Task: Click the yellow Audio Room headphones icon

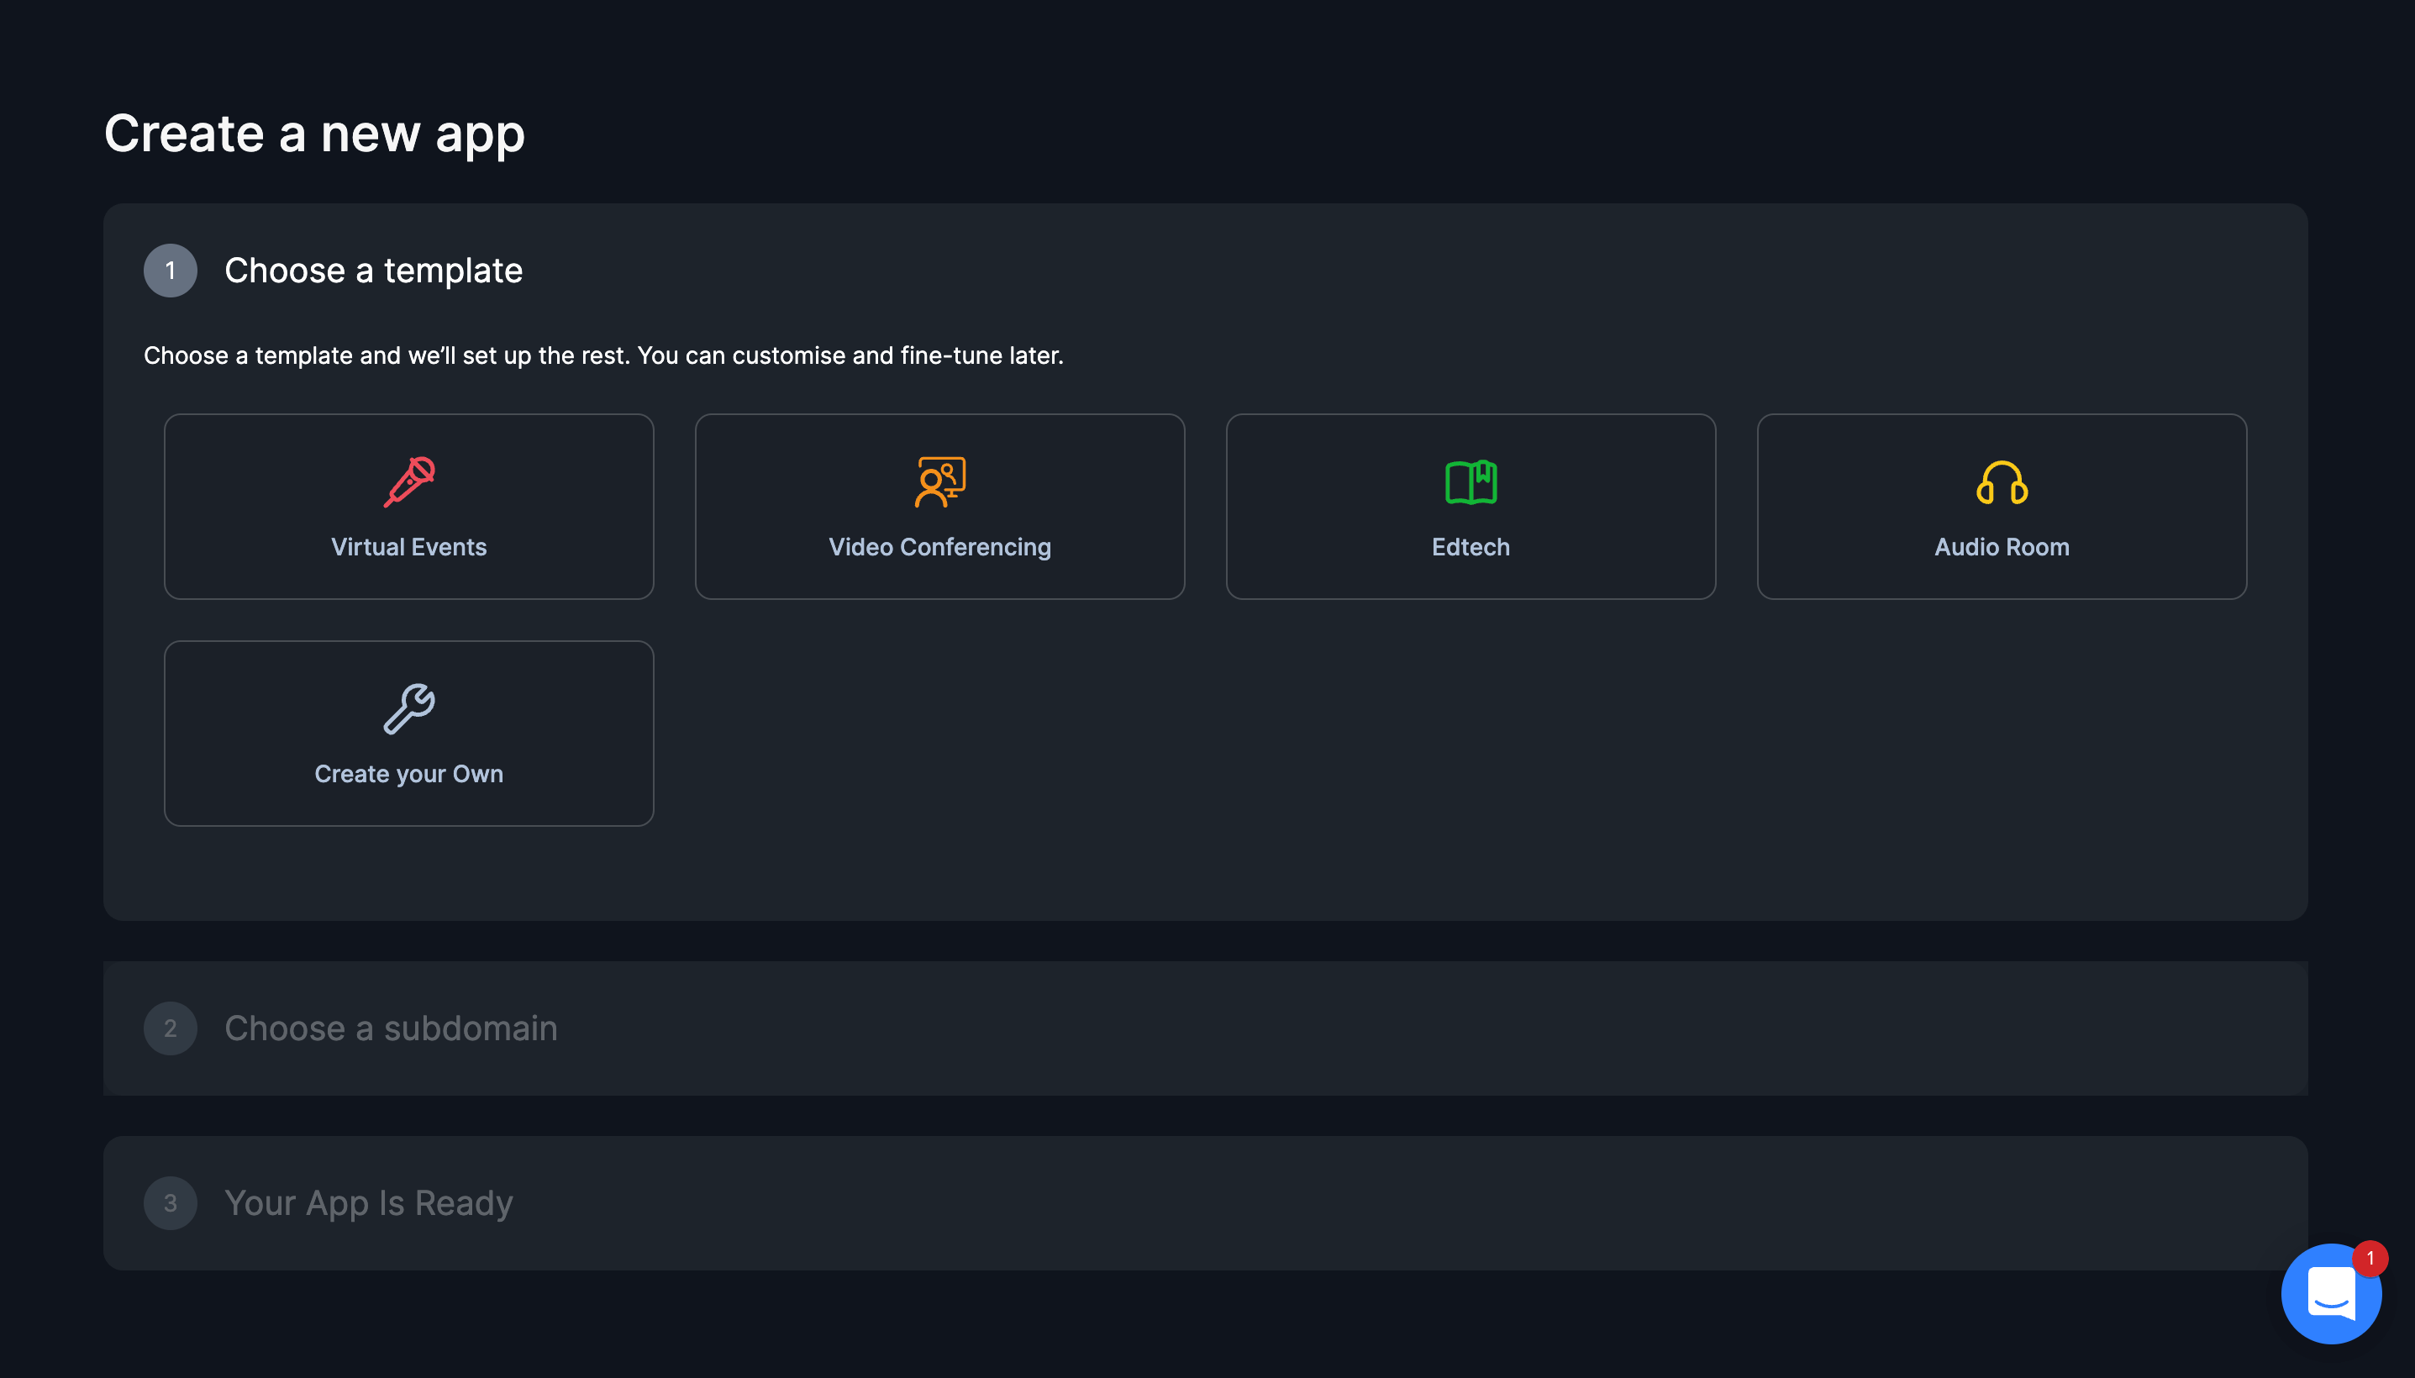Action: pos(2002,481)
